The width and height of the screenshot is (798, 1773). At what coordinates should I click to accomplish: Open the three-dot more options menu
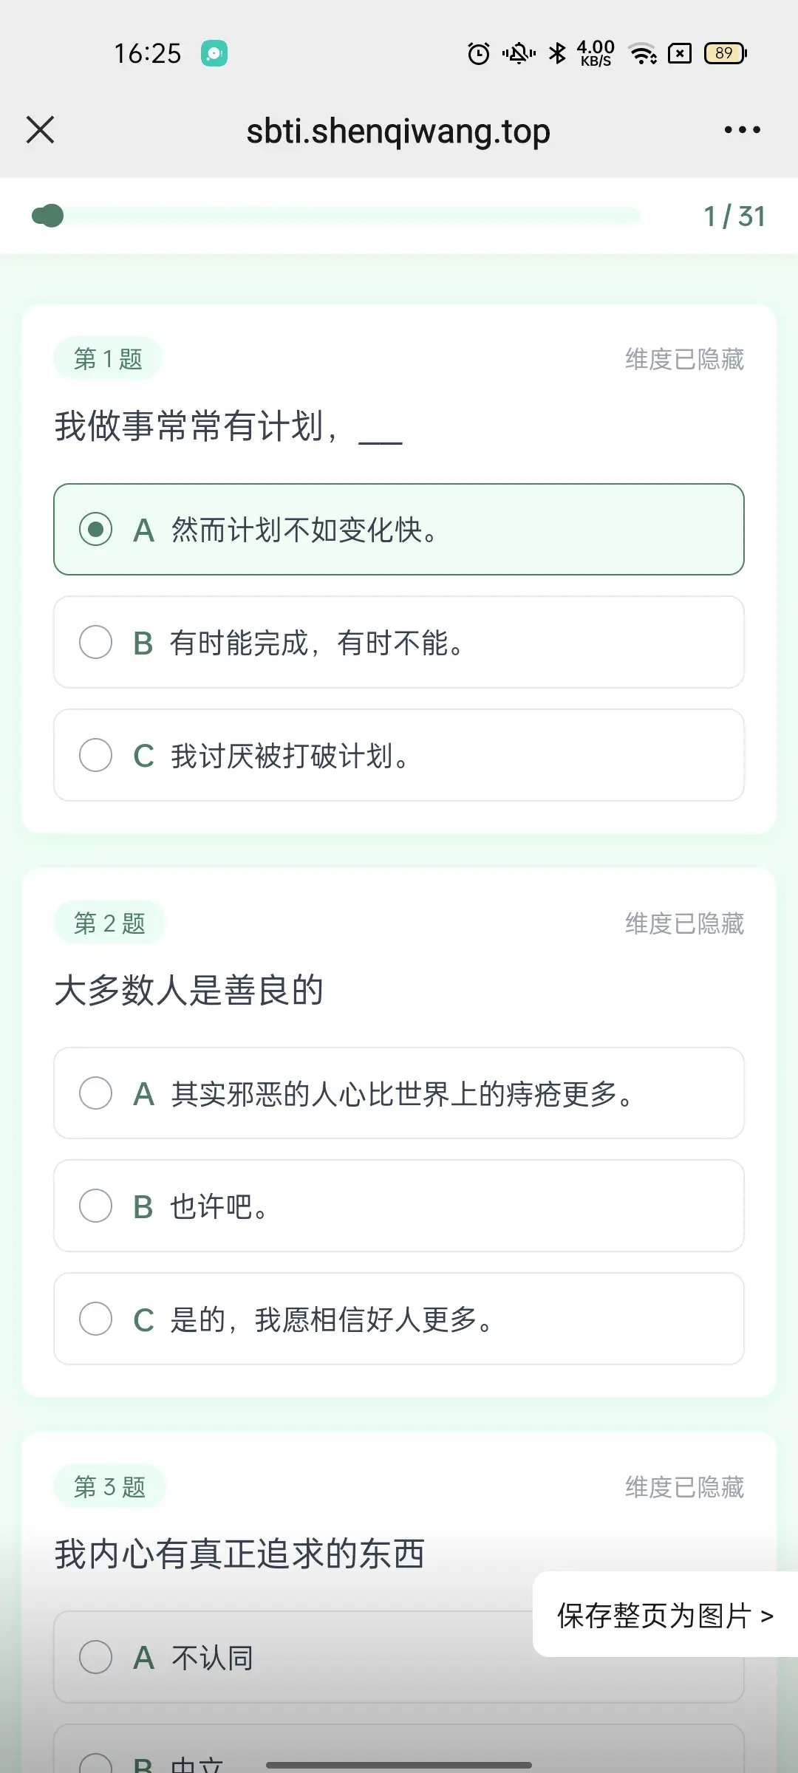[x=742, y=130]
